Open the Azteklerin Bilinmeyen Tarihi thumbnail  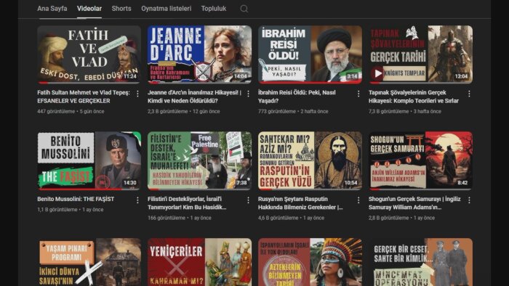point(310,262)
